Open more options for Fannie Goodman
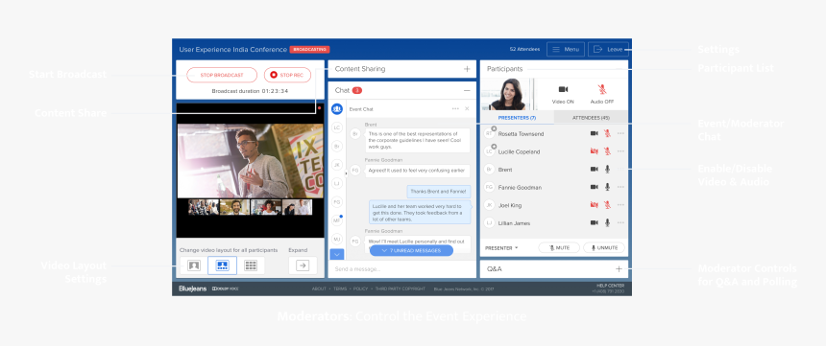Screen dimensions: 826x346 pyautogui.click(x=620, y=187)
